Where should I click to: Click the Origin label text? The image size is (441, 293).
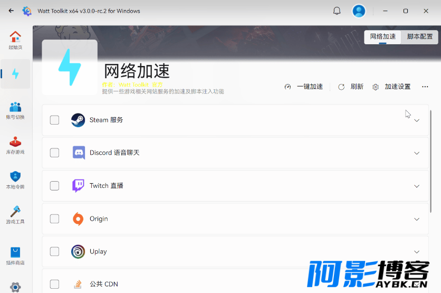coord(99,219)
